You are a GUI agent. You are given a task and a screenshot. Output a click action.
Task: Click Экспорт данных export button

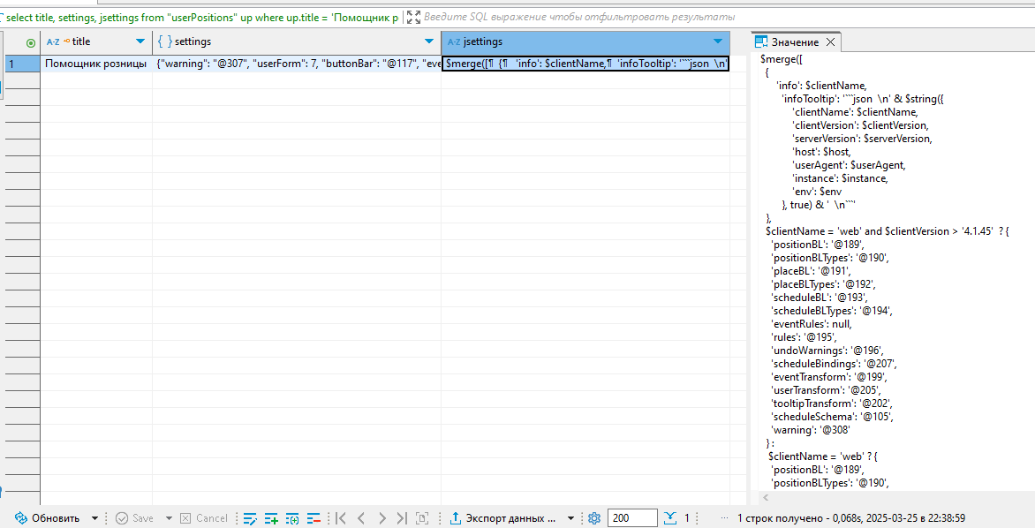click(x=503, y=518)
